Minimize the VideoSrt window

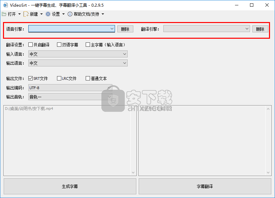237,5
